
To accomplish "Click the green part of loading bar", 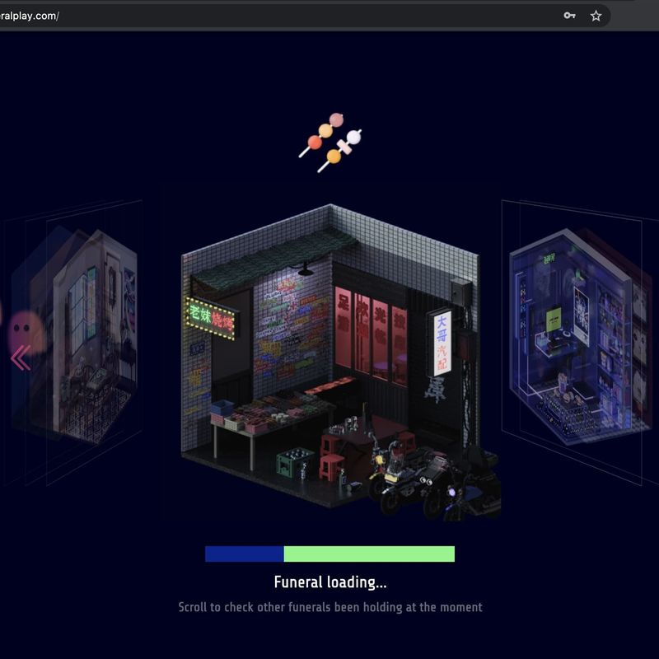I will point(369,554).
